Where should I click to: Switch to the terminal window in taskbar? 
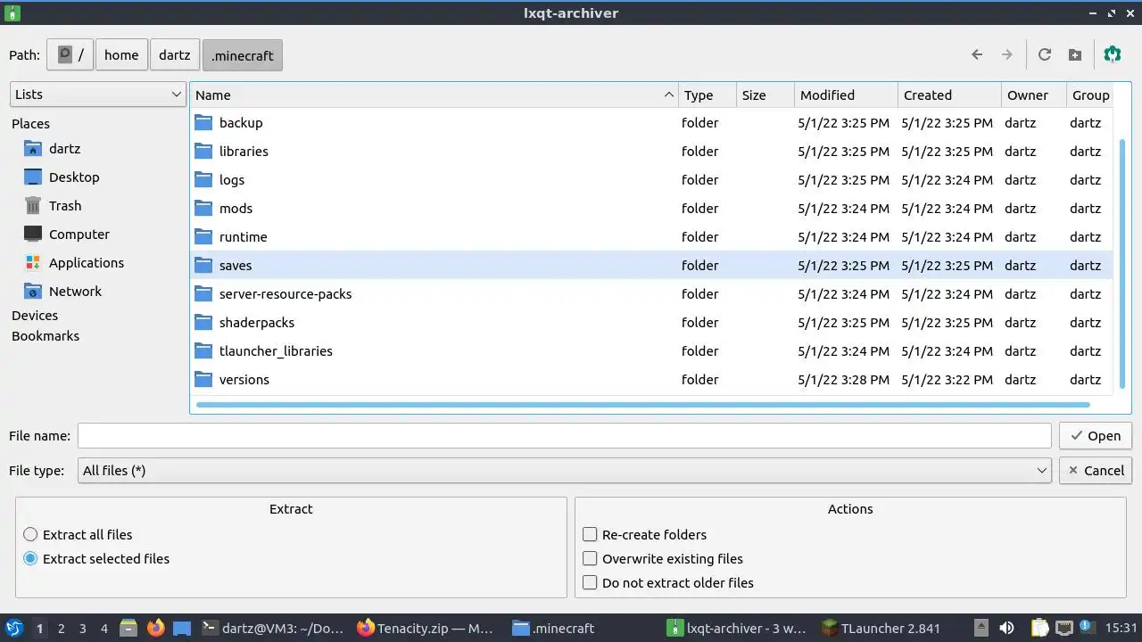tap(273, 629)
